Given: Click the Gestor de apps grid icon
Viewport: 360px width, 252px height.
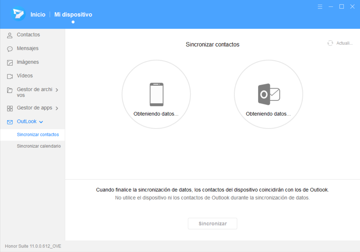Looking at the screenshot, I should coord(10,108).
